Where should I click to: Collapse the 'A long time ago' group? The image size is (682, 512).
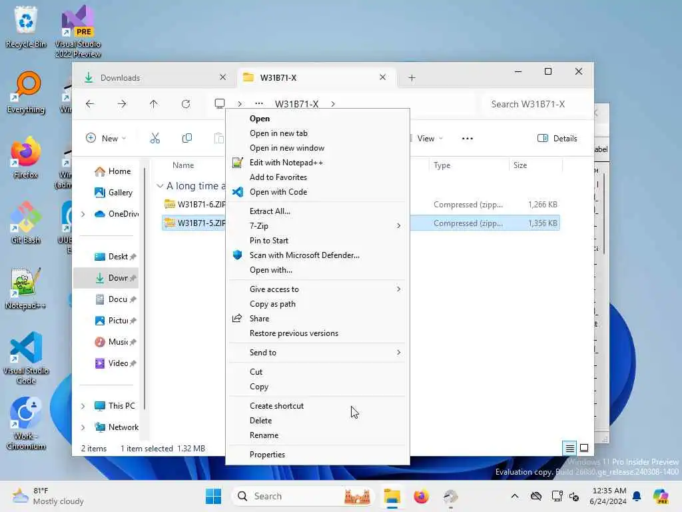click(160, 186)
